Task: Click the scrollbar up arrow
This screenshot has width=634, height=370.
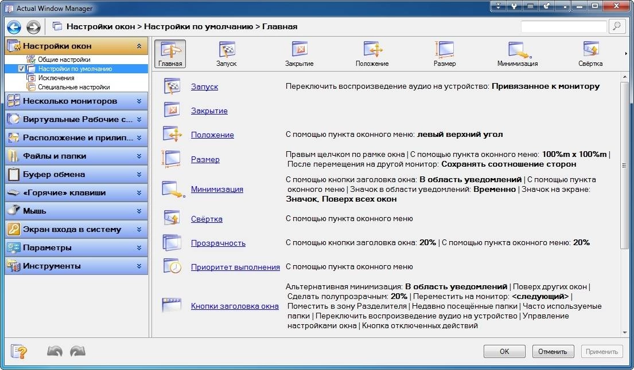Action: click(x=625, y=77)
